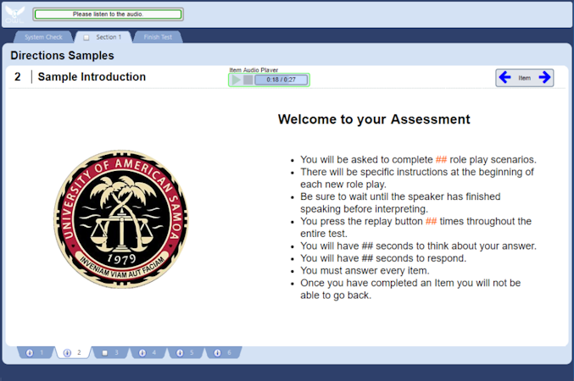Select bottom item tab 3
Image resolution: width=574 pixels, height=381 pixels.
(111, 352)
